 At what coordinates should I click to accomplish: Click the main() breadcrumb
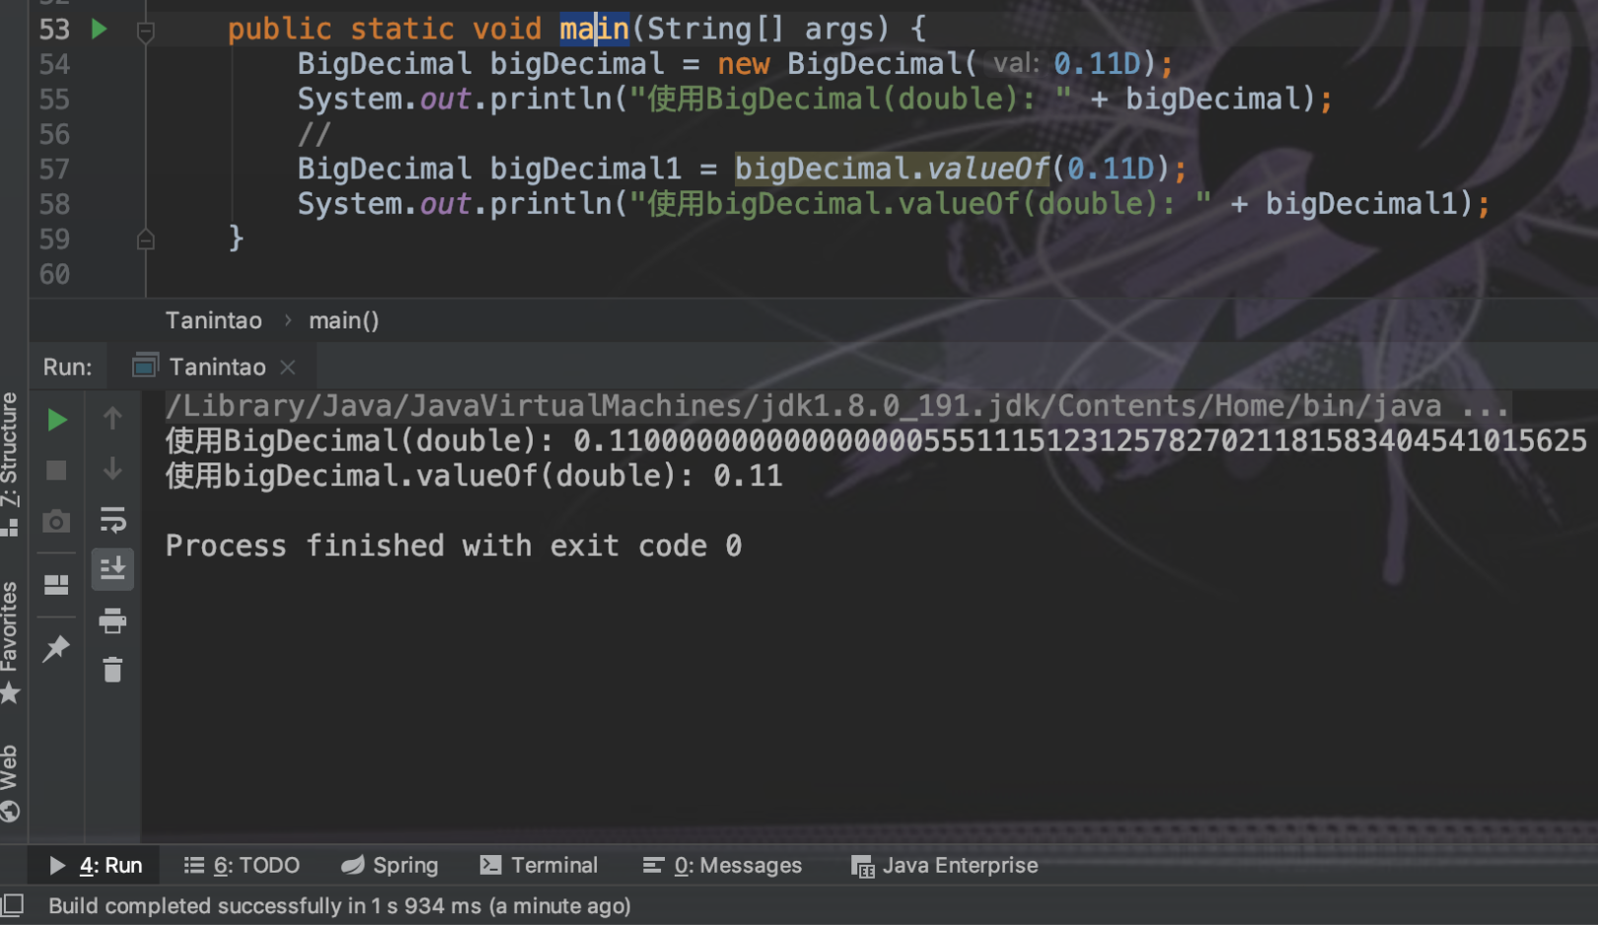tap(343, 320)
